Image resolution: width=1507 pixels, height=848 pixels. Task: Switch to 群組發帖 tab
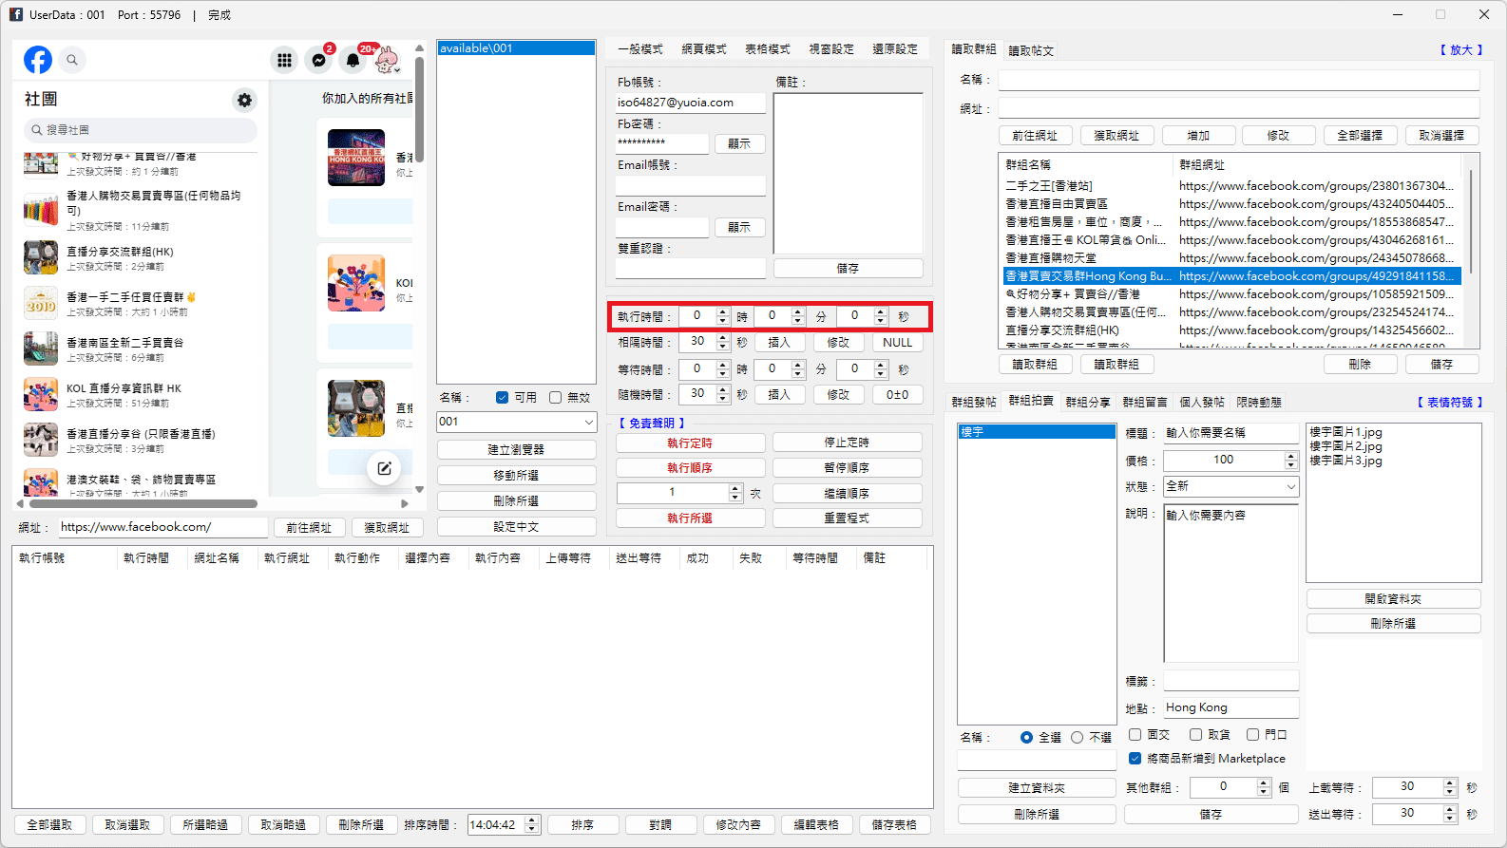click(x=974, y=403)
